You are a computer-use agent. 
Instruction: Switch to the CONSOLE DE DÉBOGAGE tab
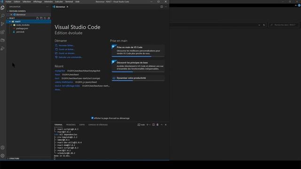[98, 125]
